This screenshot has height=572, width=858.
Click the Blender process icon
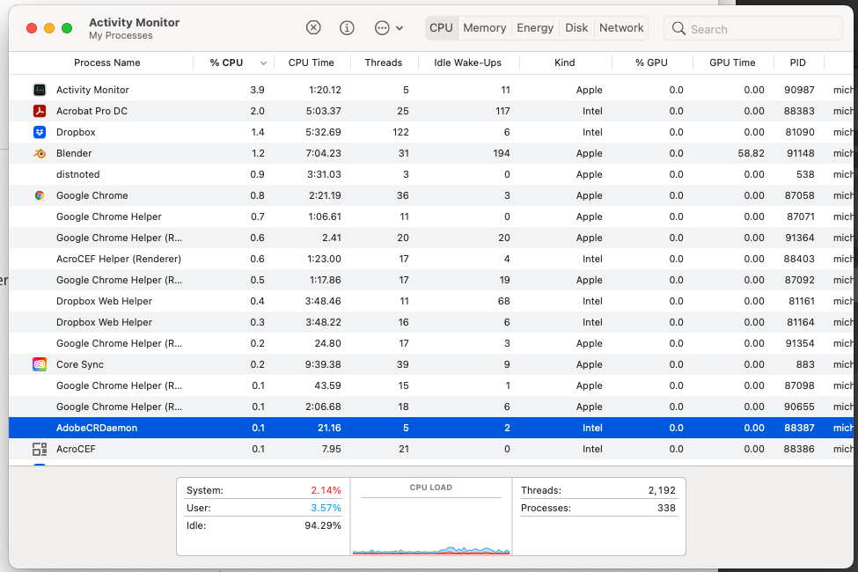coord(40,153)
